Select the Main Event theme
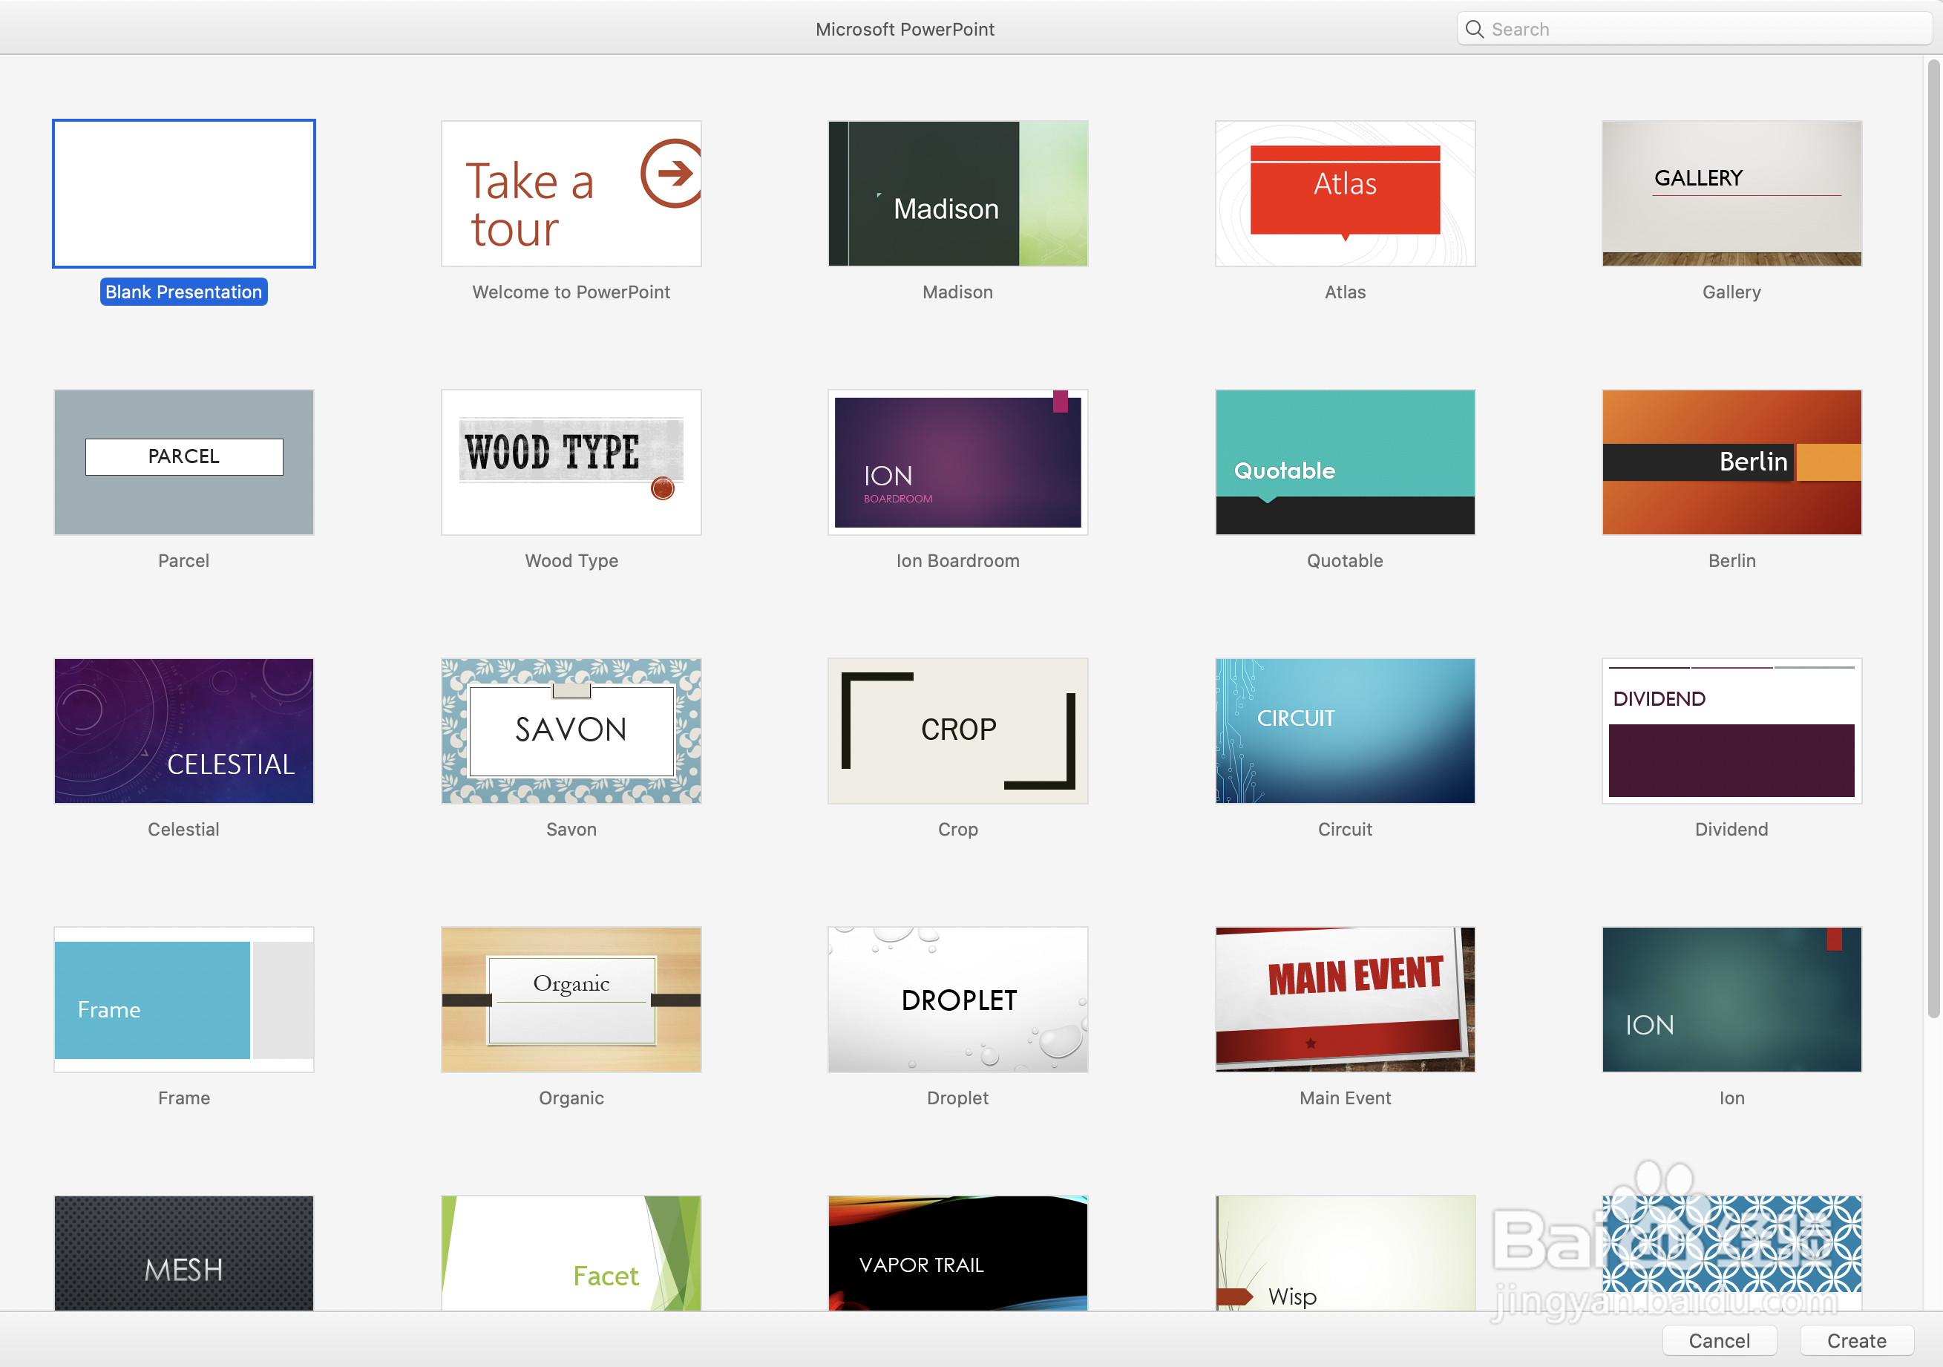Screen dimensions: 1943x1367 coord(1345,999)
